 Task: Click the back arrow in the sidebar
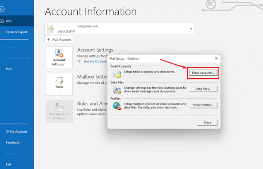(2, 9)
